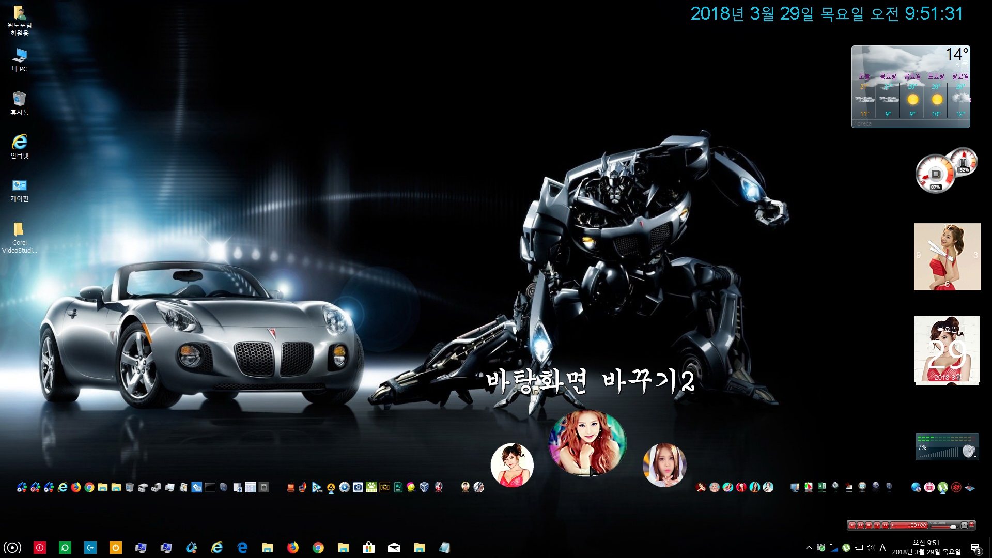The height and width of the screenshot is (558, 992).
Task: Open the Action Center notifications button
Action: (975, 549)
